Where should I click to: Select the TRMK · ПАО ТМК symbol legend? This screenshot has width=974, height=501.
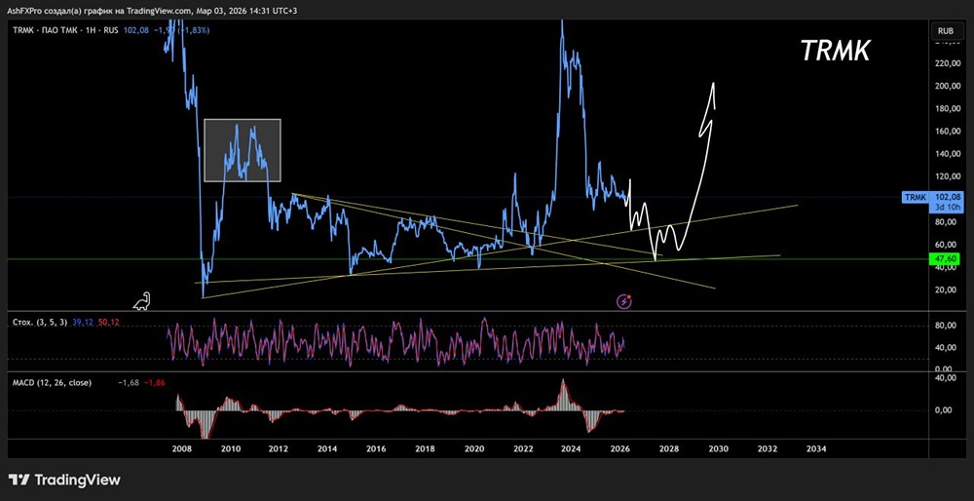[66, 30]
